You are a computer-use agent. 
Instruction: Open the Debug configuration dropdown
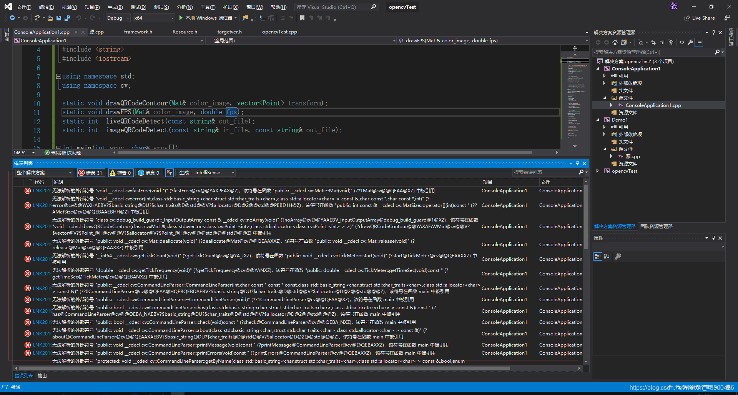[x=118, y=18]
